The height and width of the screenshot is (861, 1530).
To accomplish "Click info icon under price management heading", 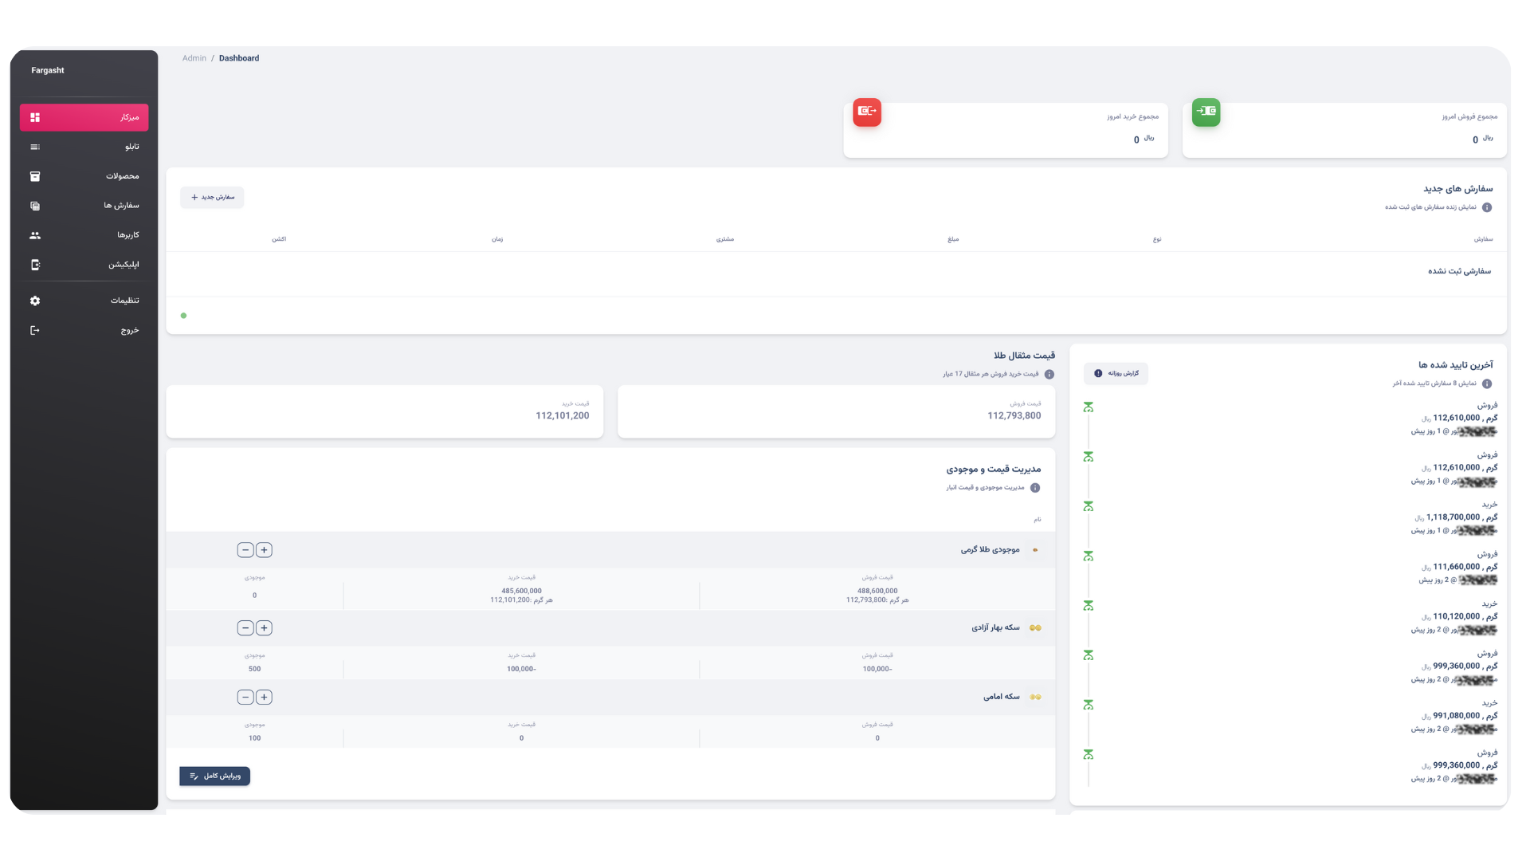I will (x=1034, y=488).
